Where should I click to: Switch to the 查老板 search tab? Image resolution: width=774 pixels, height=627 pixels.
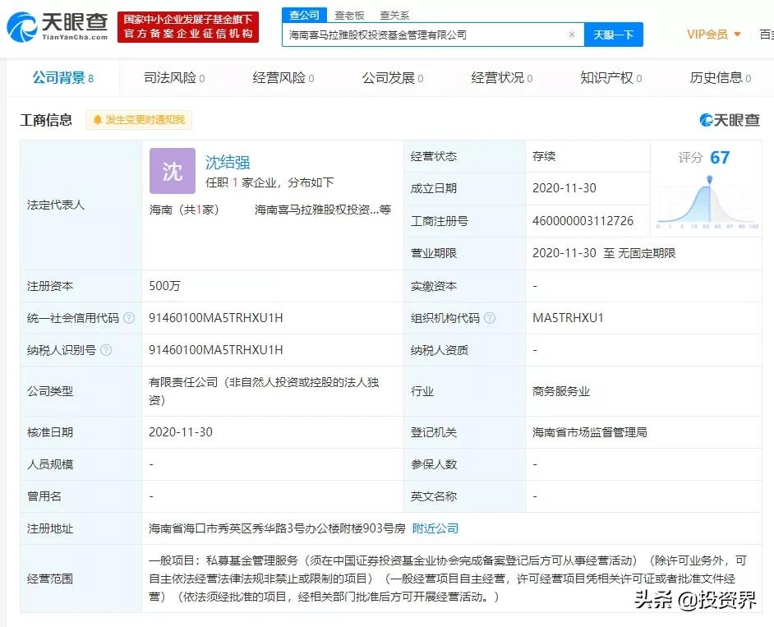pos(350,14)
